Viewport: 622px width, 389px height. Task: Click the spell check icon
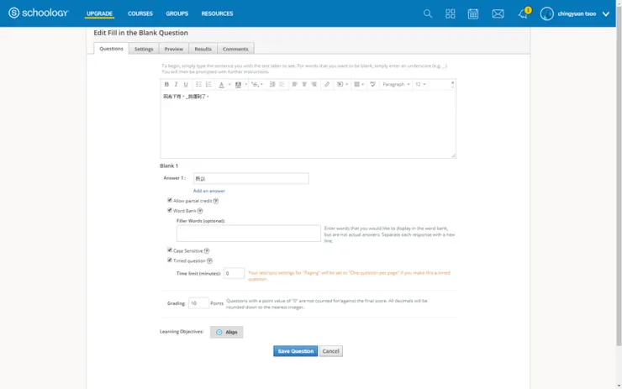point(372,84)
